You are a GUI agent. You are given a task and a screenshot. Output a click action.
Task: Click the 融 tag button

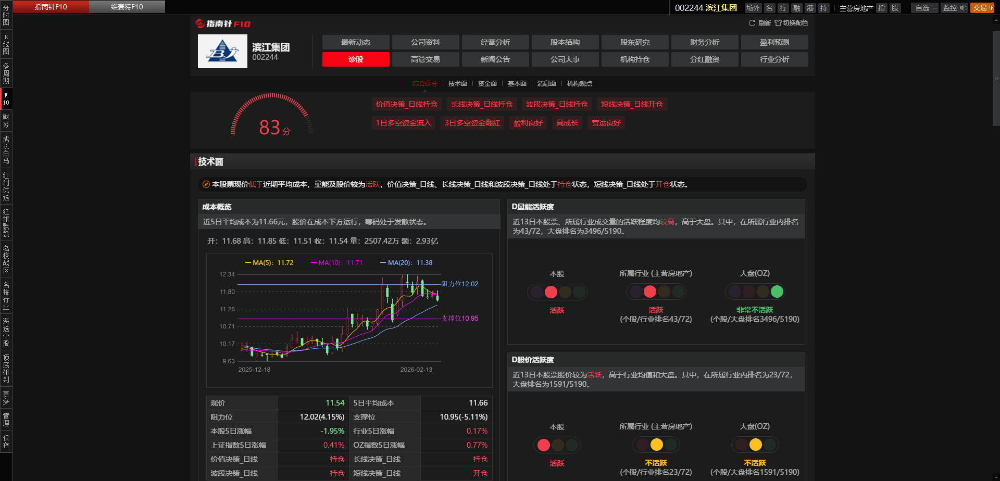(x=796, y=8)
